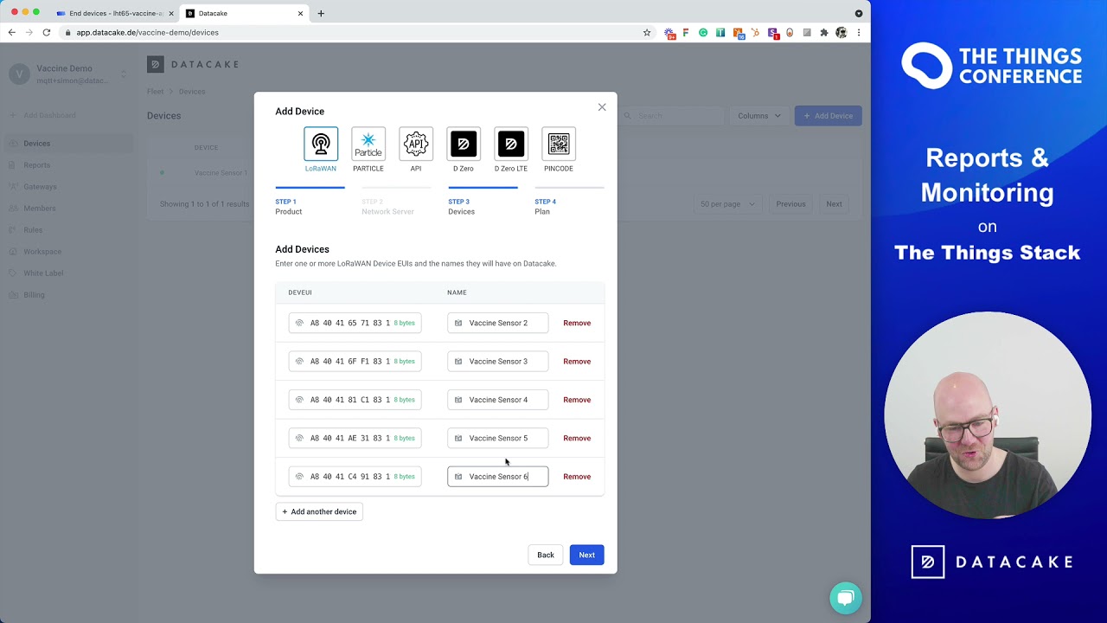The width and height of the screenshot is (1107, 623).
Task: Go back to previous step
Action: pyautogui.click(x=546, y=555)
